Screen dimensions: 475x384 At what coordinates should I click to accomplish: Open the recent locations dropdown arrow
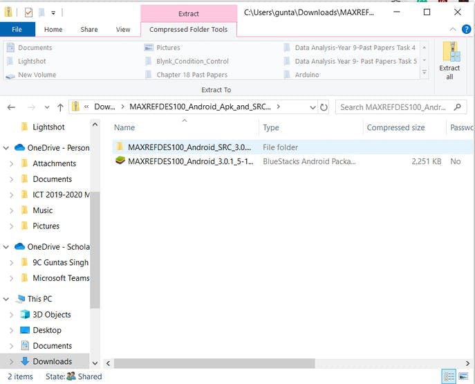point(47,107)
